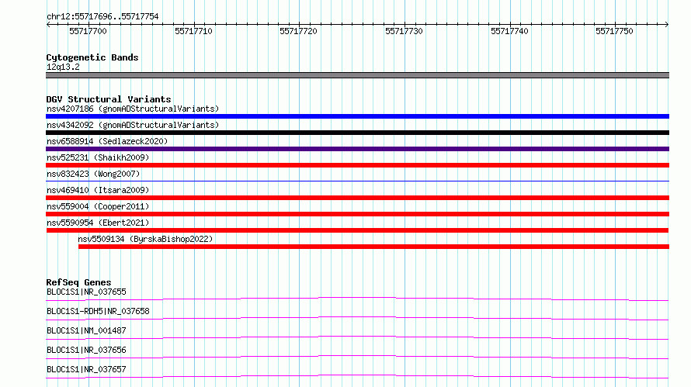Open the DGV Structural Variants track heading
This screenshot has width=691, height=387.
tap(109, 99)
